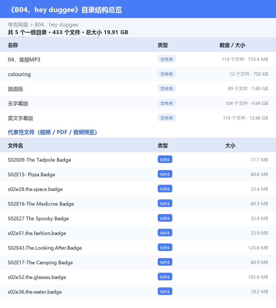Open the file S02E09-The Tadpole Badge
Viewport: 276px width, 308px height.
coord(39,160)
